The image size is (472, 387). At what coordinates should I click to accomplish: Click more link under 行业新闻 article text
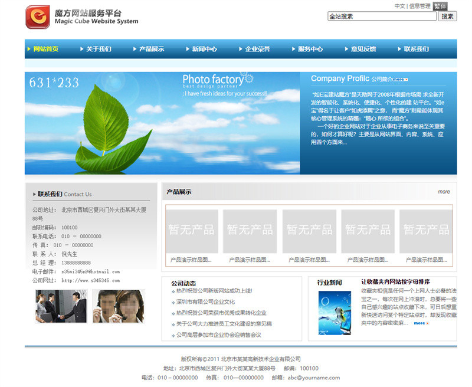click(421, 323)
